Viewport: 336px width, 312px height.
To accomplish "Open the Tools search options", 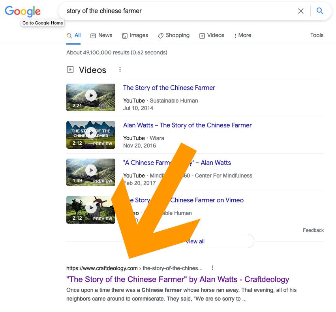I will (x=317, y=35).
